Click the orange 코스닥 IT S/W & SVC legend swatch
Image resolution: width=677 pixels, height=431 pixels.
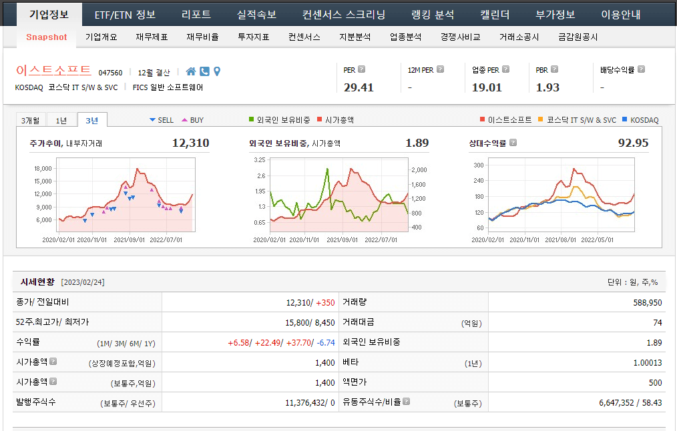[541, 119]
